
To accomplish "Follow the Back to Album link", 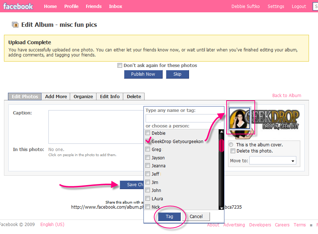I will tap(287, 95).
